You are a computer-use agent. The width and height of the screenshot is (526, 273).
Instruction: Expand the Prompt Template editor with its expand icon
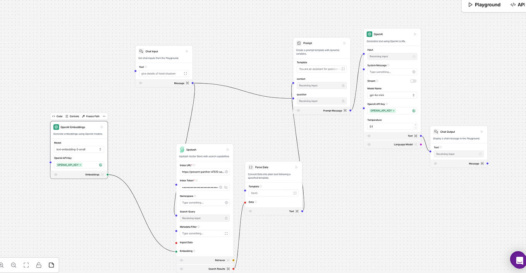(343, 69)
